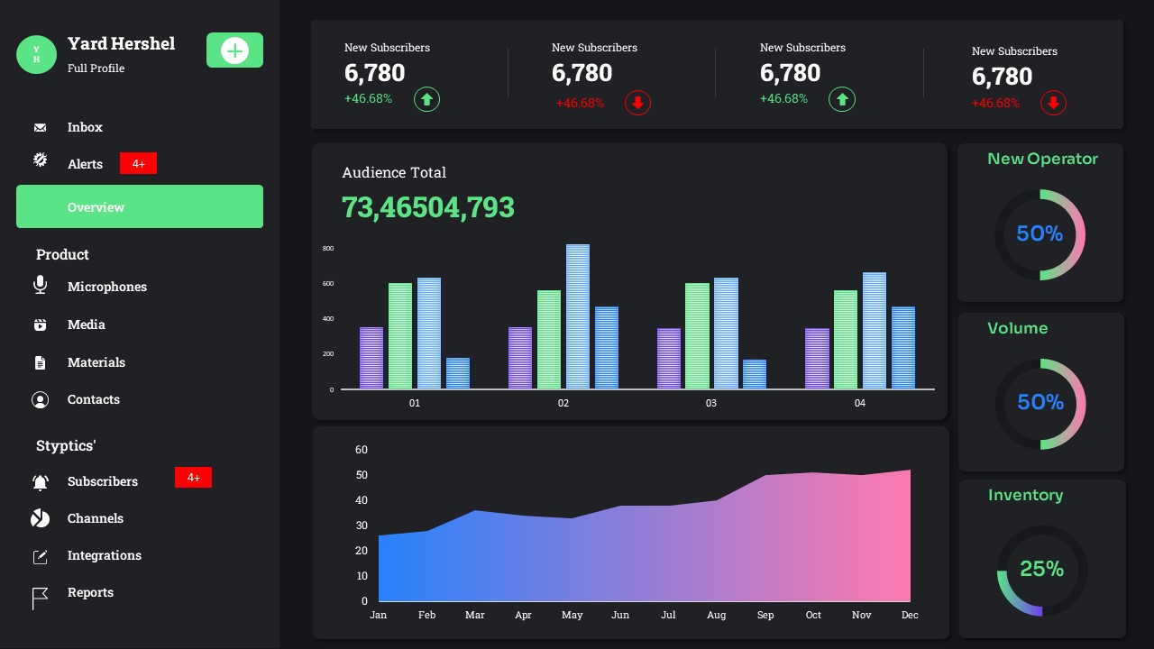The image size is (1154, 649).
Task: Click the Contacts person icon
Action: (x=40, y=399)
